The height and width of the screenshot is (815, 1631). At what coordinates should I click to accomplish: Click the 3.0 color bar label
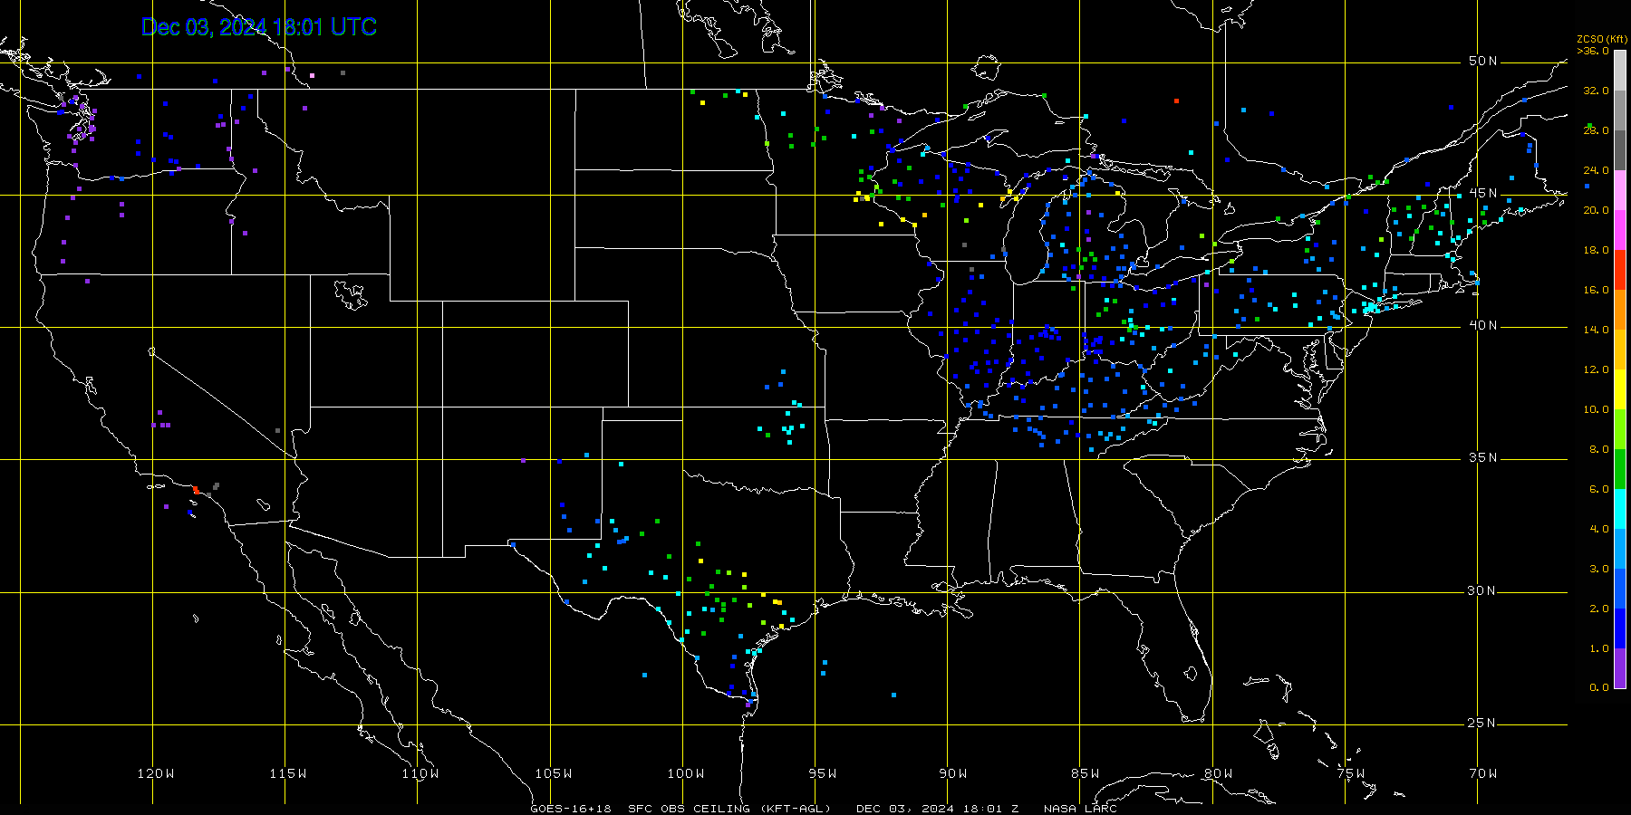(x=1599, y=569)
